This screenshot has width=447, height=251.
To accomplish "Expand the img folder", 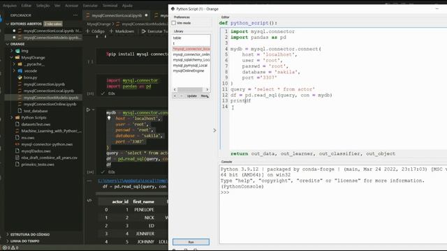I will click(12, 51).
